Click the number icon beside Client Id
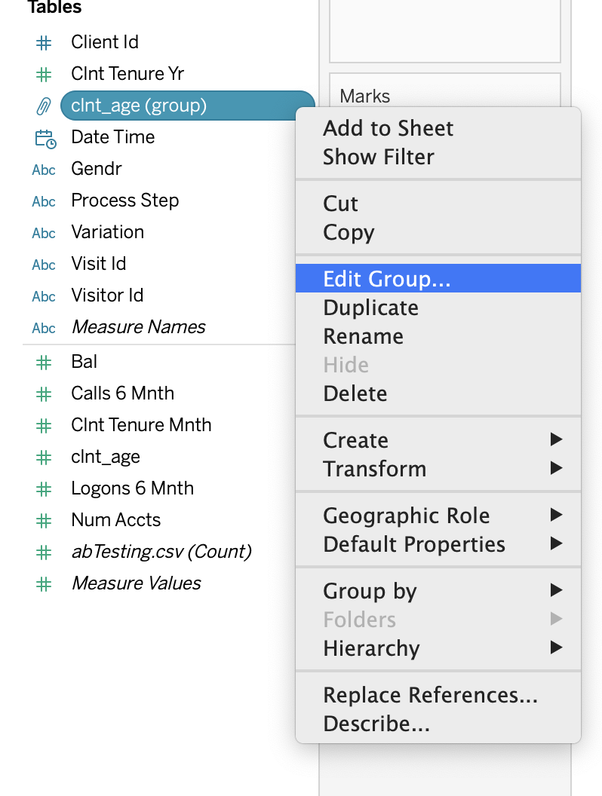 [x=44, y=43]
